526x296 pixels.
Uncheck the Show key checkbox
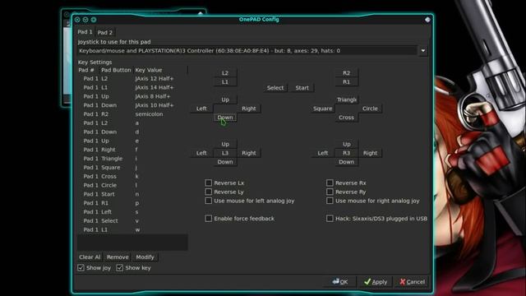120,268
